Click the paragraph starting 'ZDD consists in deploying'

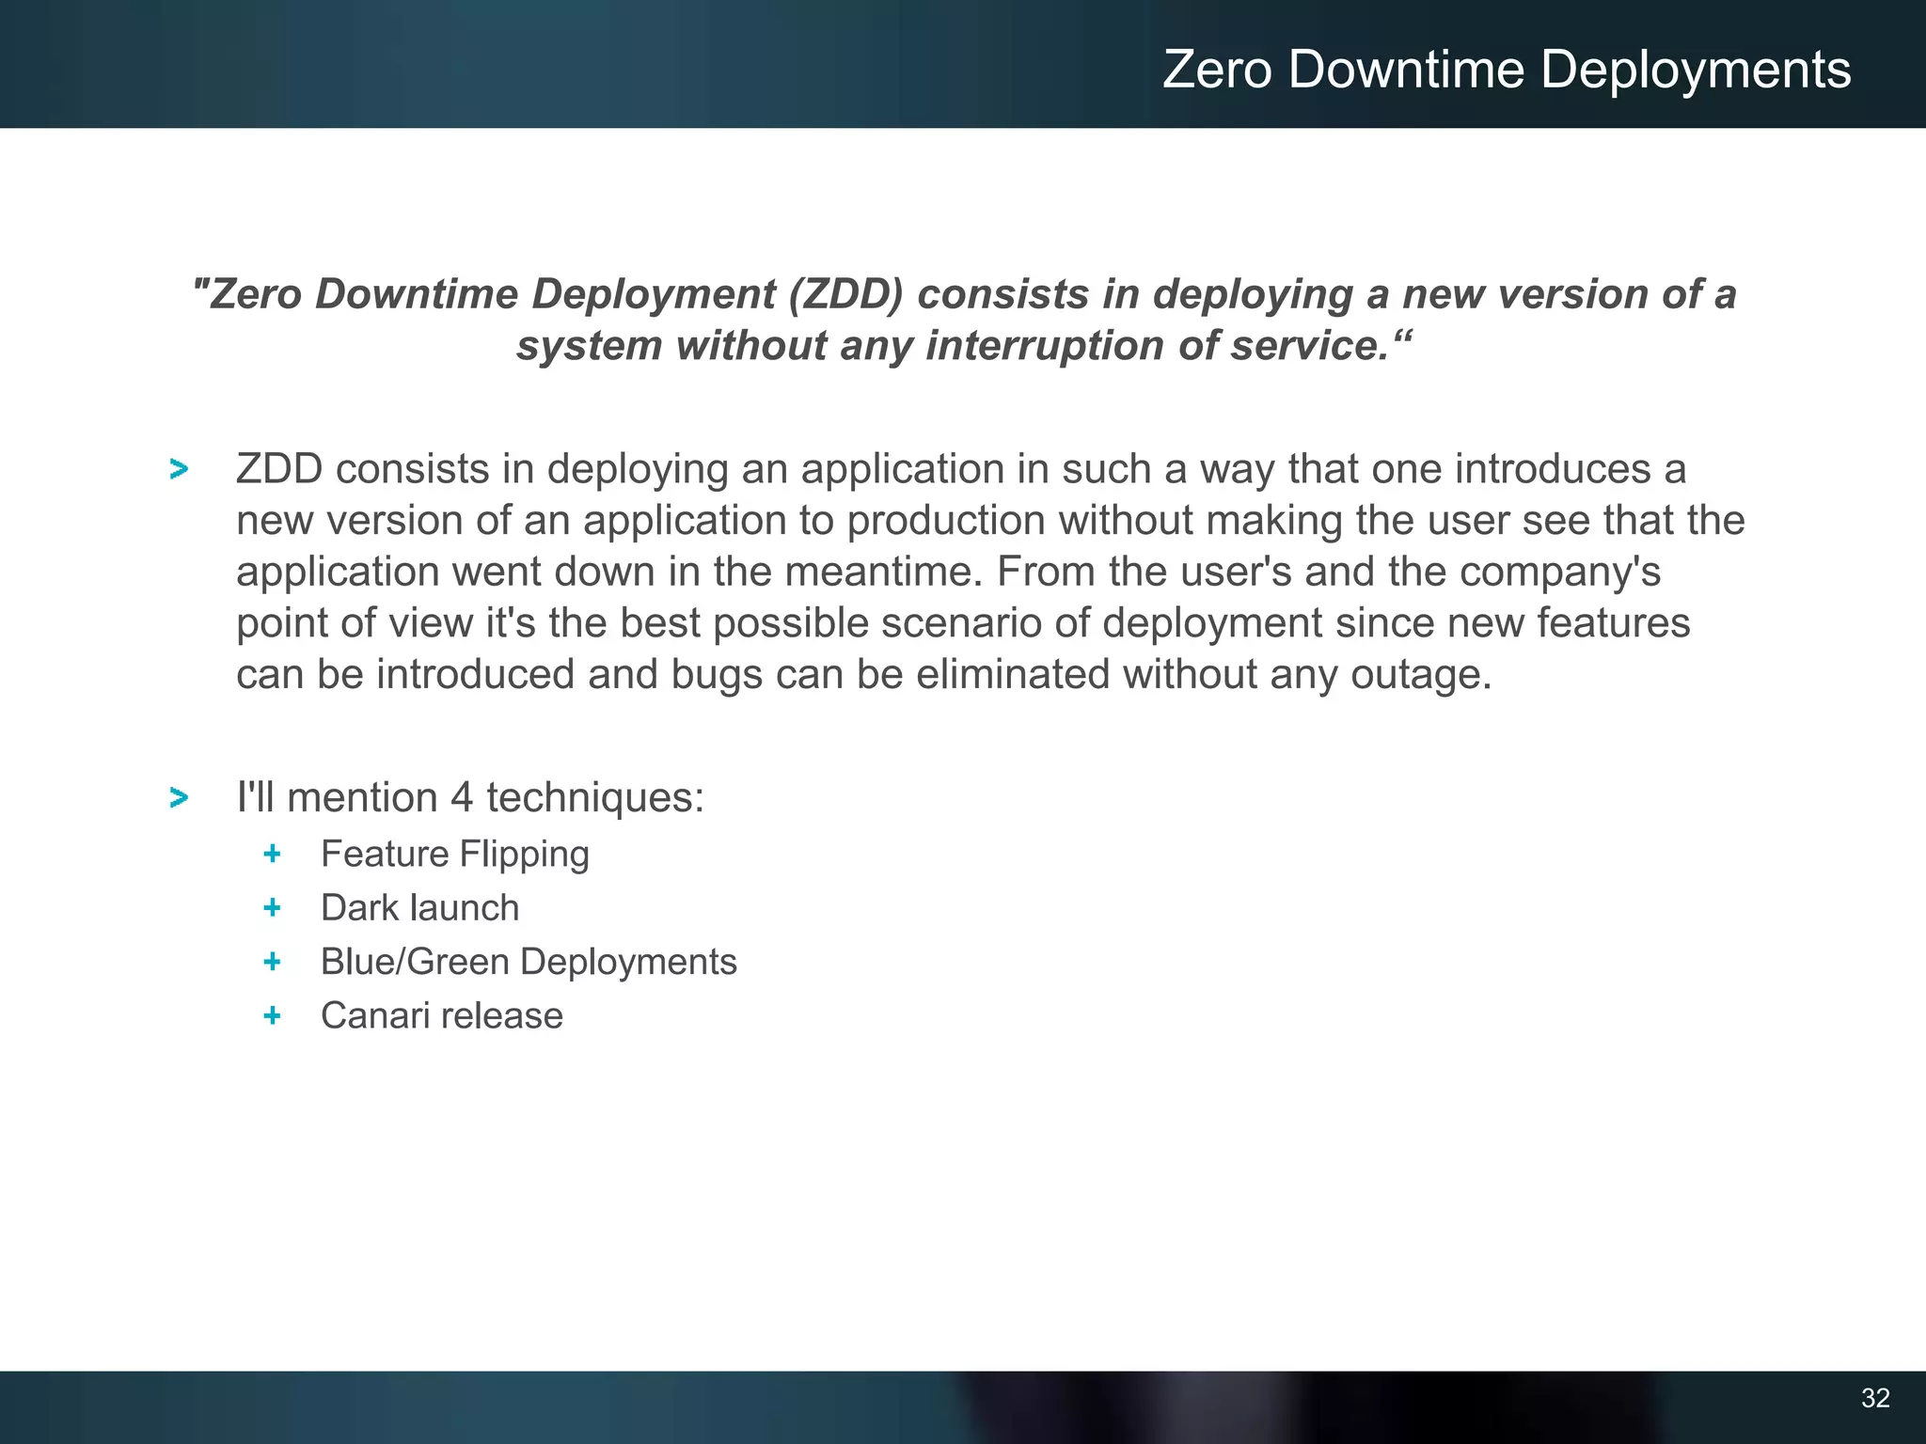990,572
